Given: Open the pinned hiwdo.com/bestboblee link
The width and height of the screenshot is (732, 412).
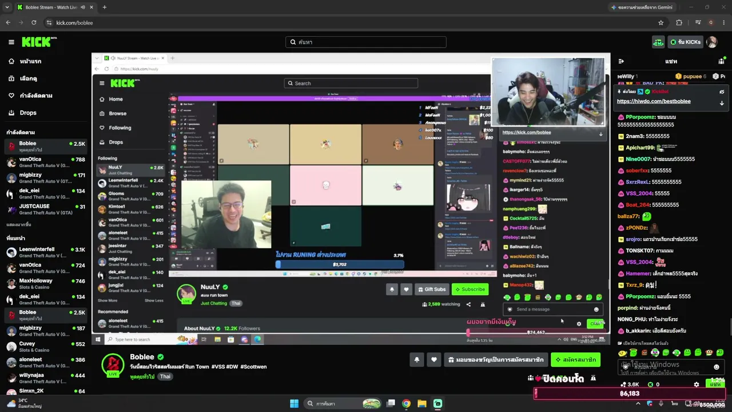Looking at the screenshot, I should (654, 101).
